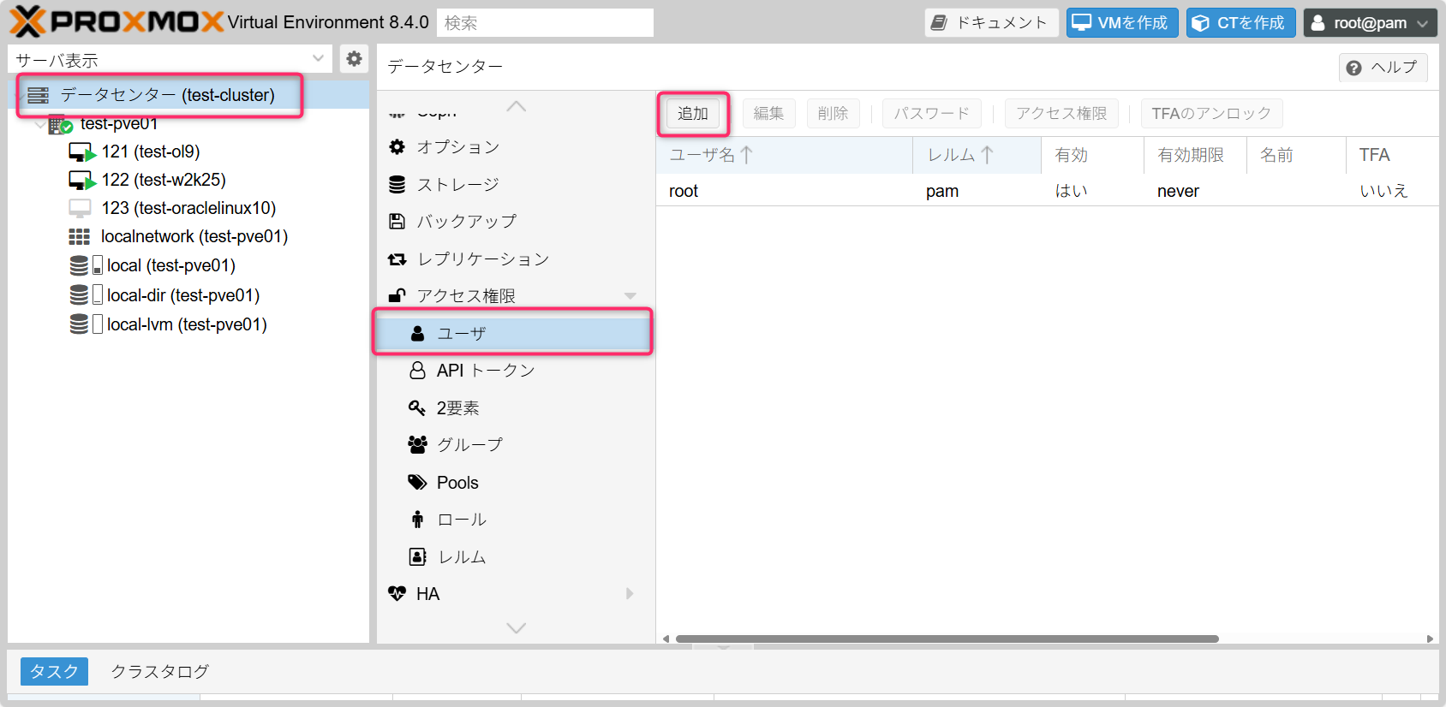Click the 有効 column header
The image size is (1446, 707).
[1092, 155]
